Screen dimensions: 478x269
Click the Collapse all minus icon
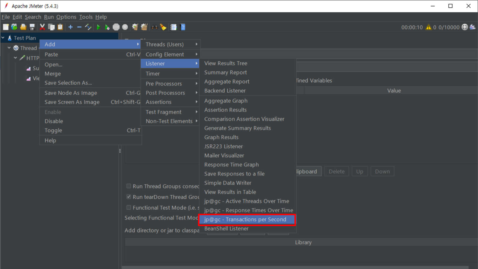pos(79,27)
